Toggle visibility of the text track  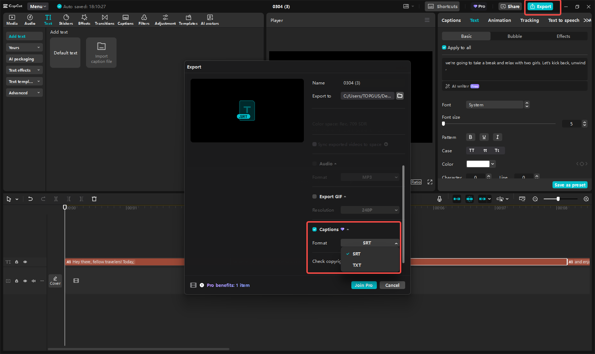point(25,262)
